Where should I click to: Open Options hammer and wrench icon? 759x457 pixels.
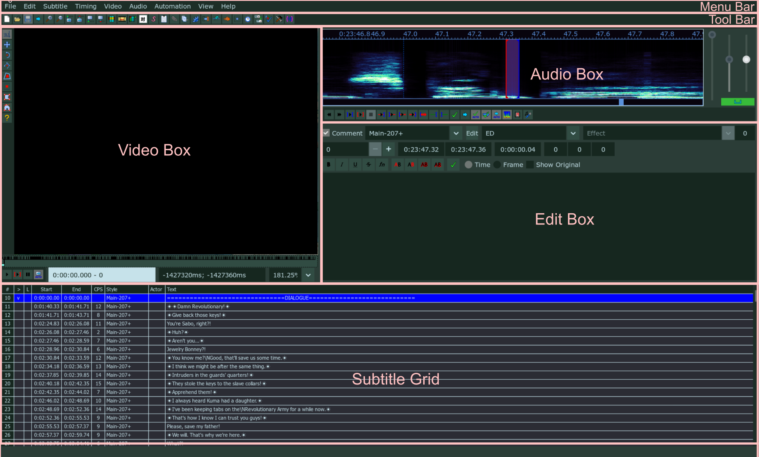tap(279, 19)
